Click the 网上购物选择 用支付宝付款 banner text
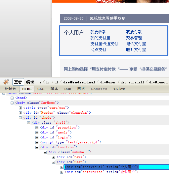 pos(115,69)
